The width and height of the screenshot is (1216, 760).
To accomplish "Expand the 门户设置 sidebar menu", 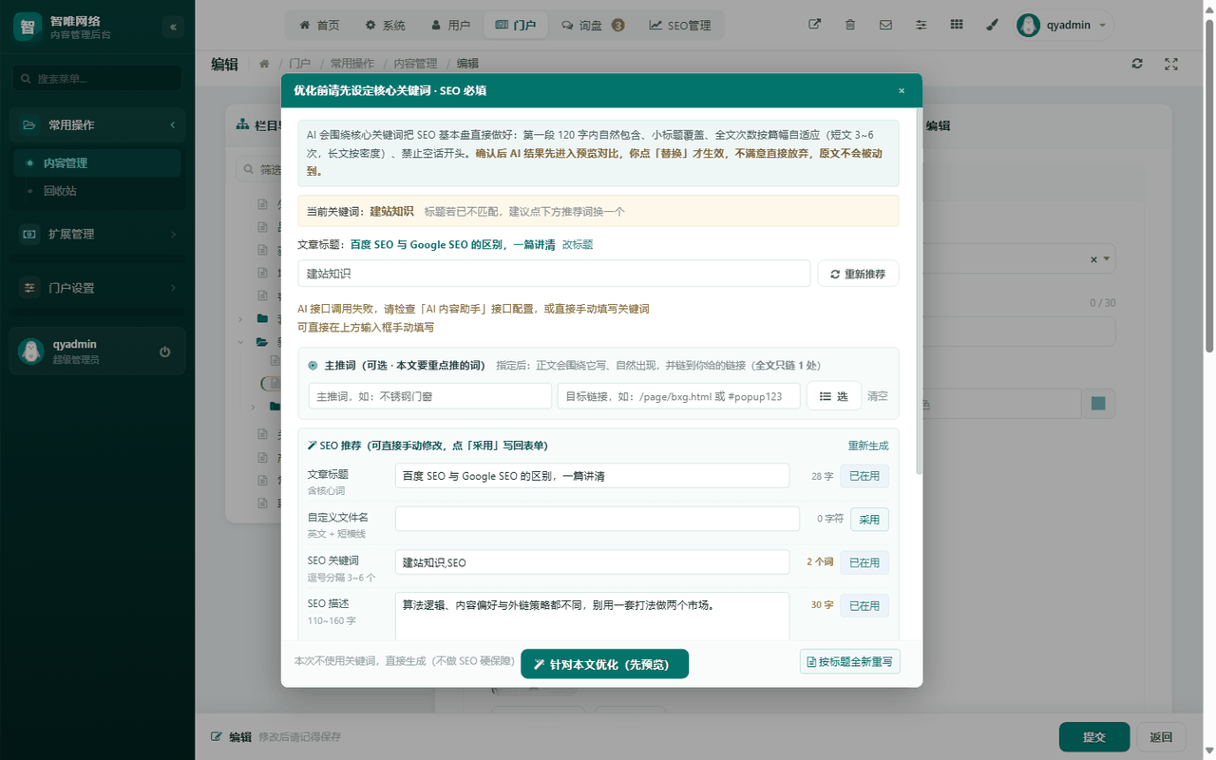I will [99, 288].
